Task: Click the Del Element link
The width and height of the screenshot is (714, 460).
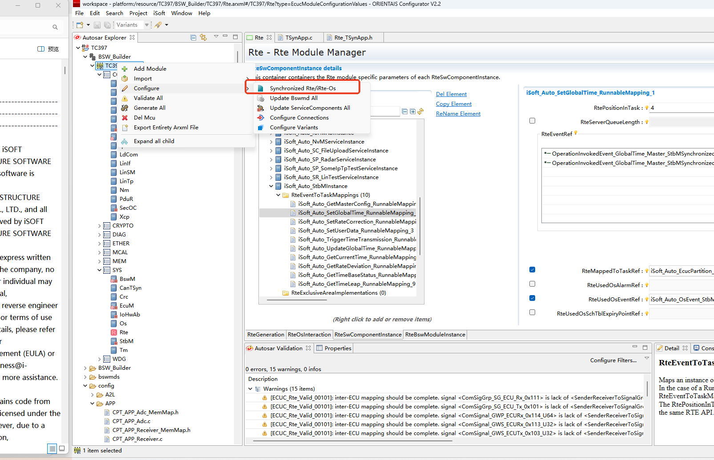Action: pos(451,94)
